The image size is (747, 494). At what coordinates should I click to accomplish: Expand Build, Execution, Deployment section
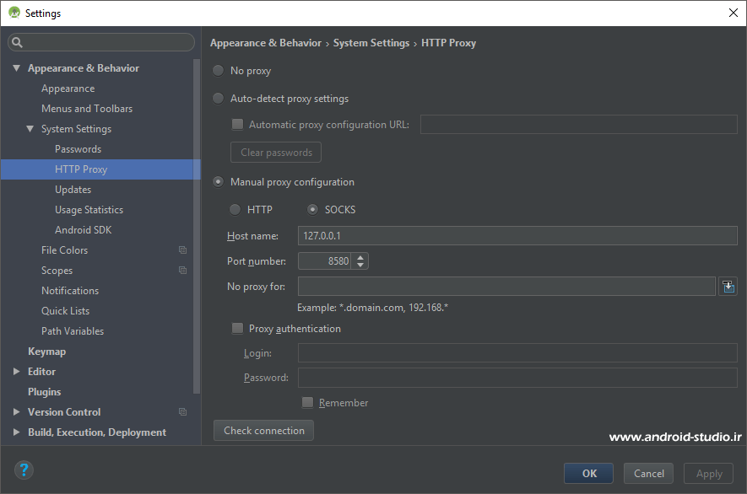coord(16,432)
